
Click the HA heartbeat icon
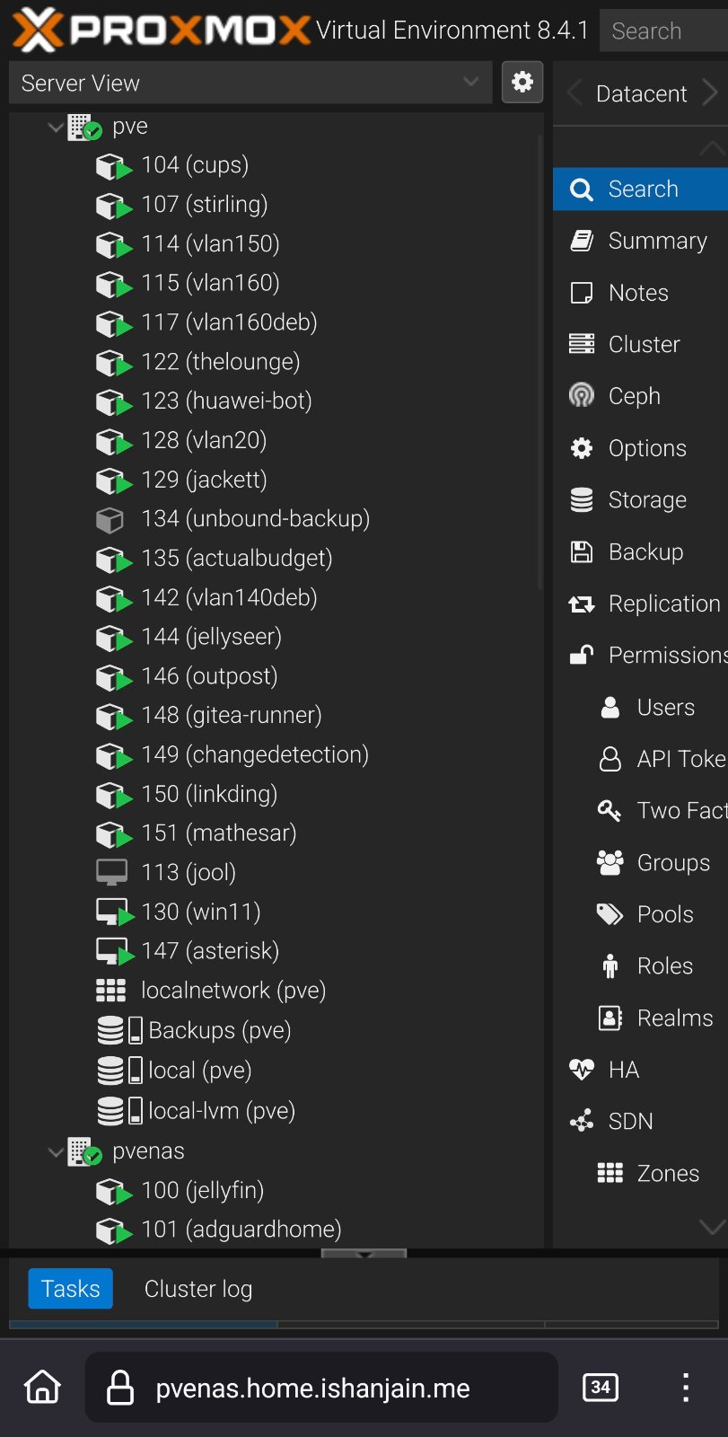(582, 1069)
